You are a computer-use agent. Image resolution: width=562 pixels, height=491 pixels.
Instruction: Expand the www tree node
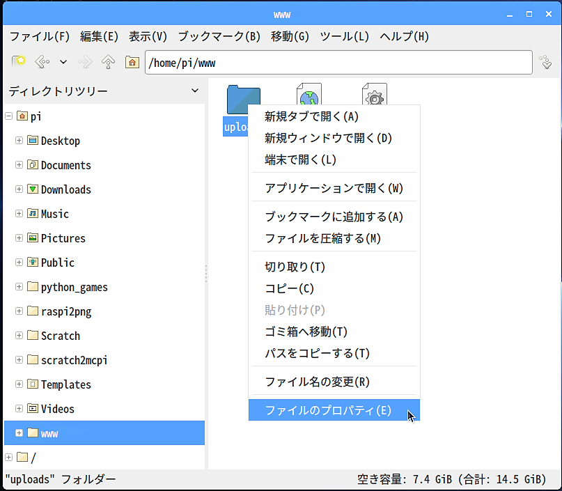point(19,433)
